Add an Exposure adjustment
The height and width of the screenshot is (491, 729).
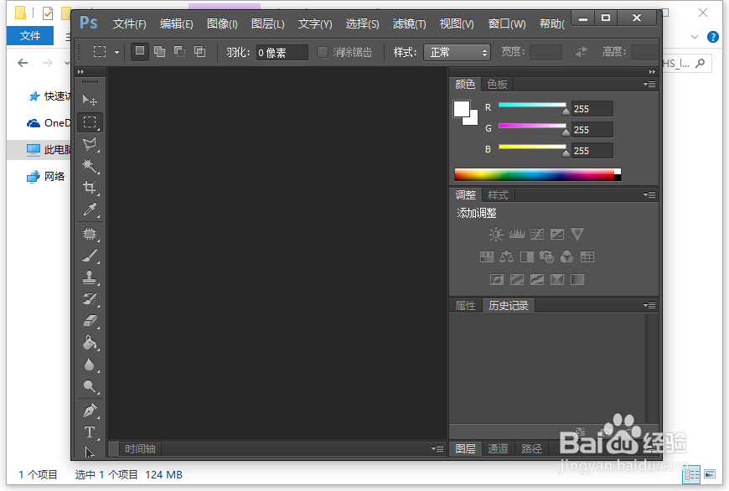[x=557, y=234]
